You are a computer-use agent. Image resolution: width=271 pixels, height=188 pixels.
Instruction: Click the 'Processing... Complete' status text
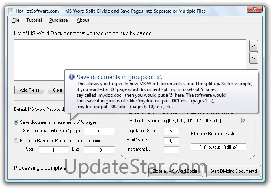click(x=40, y=168)
